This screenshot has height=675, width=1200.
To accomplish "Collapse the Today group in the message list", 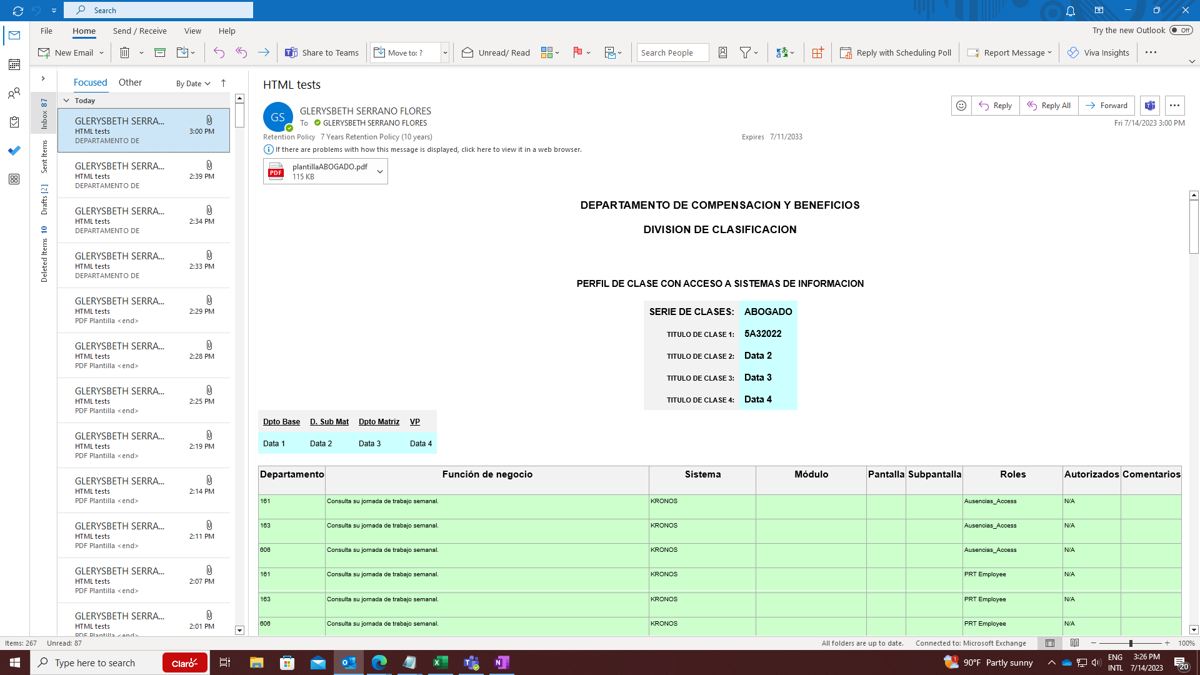I will point(66,101).
